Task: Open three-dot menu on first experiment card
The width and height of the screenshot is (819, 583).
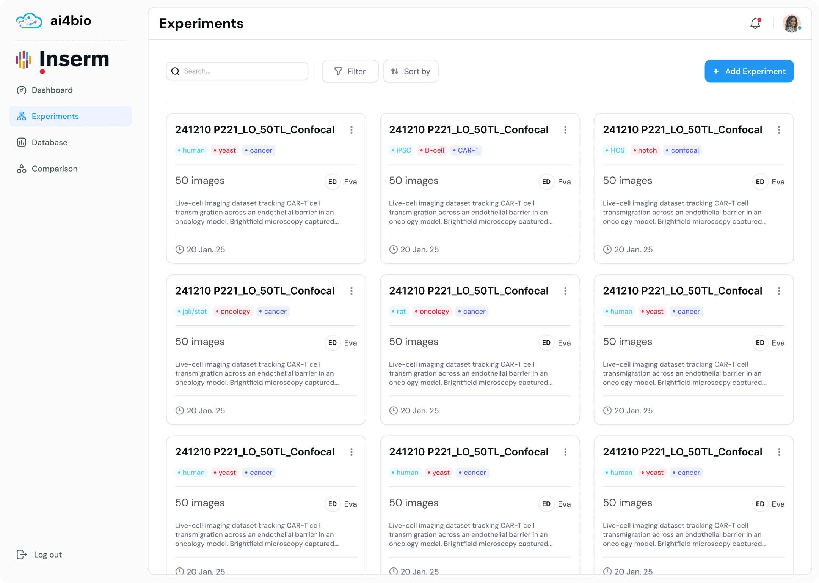Action: click(x=351, y=130)
